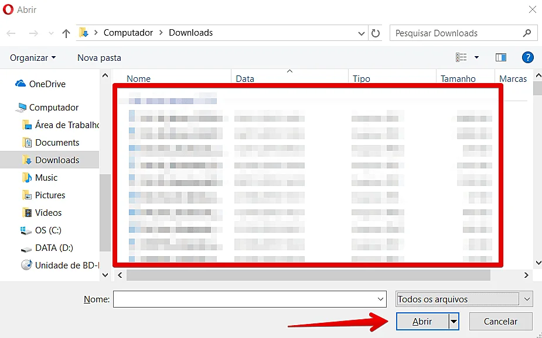The width and height of the screenshot is (542, 338).
Task: Go up one folder level
Action: point(66,33)
